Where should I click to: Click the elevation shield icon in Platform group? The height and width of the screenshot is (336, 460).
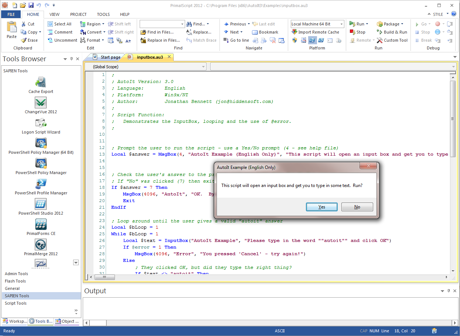click(x=294, y=40)
